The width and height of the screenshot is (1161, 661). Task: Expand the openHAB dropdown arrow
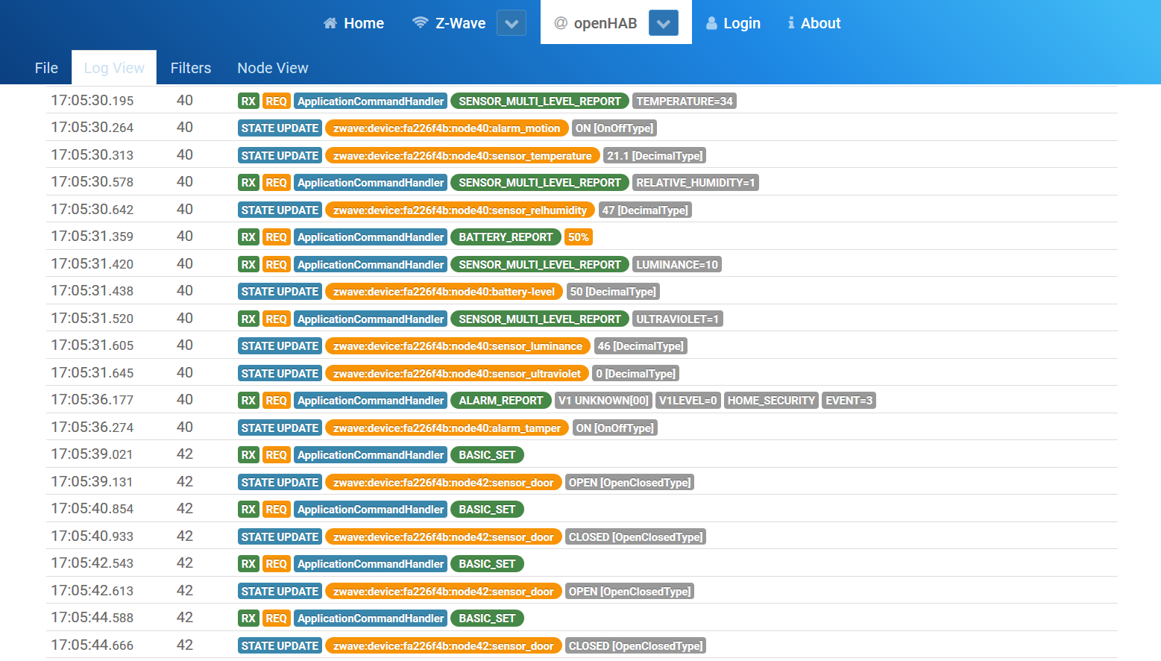tap(663, 23)
